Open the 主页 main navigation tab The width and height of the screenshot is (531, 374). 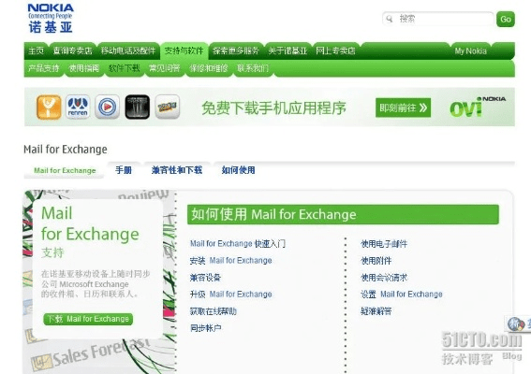(x=36, y=50)
